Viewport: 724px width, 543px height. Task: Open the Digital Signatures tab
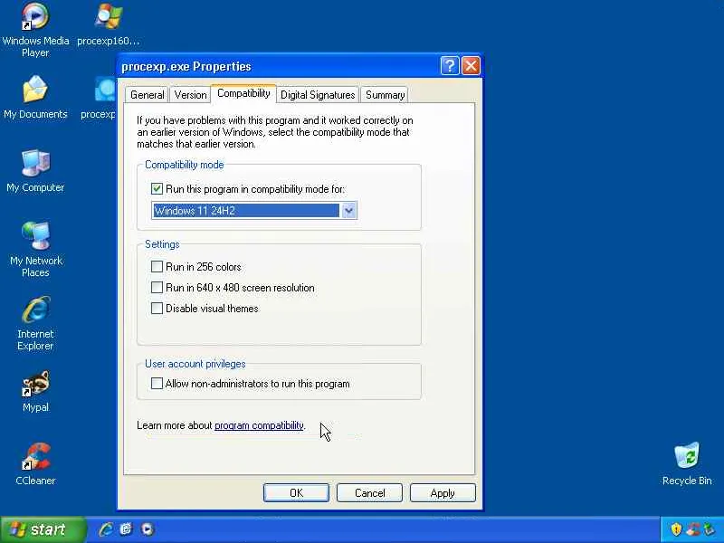318,95
